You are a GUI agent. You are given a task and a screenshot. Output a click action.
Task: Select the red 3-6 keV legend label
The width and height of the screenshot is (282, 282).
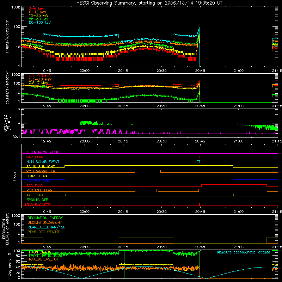37,8
